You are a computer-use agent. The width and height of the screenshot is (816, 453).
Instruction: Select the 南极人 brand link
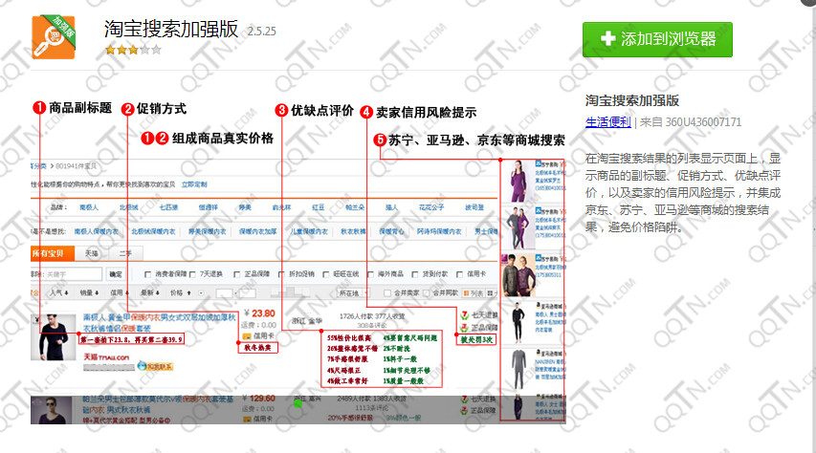(88, 207)
